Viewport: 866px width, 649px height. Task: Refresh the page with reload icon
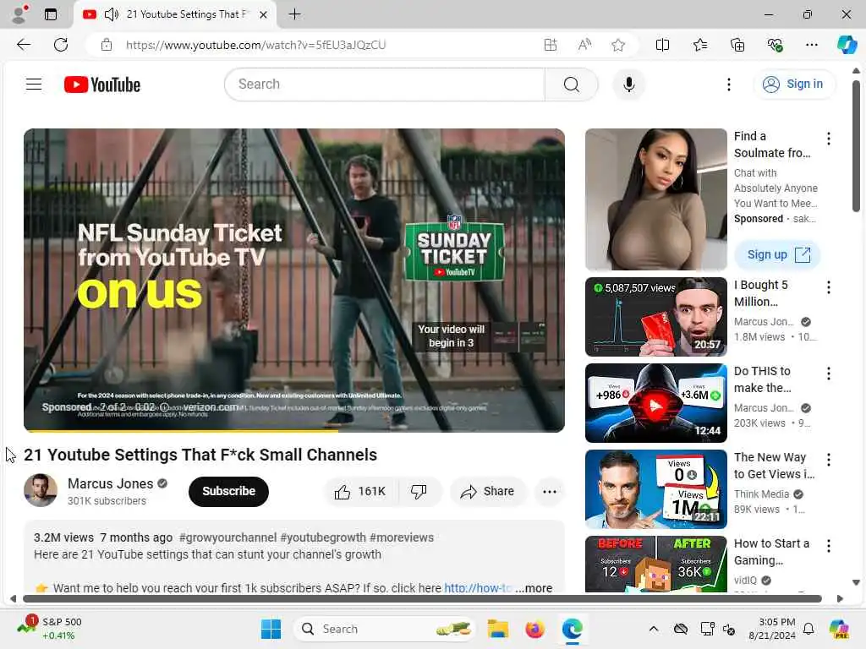[61, 45]
